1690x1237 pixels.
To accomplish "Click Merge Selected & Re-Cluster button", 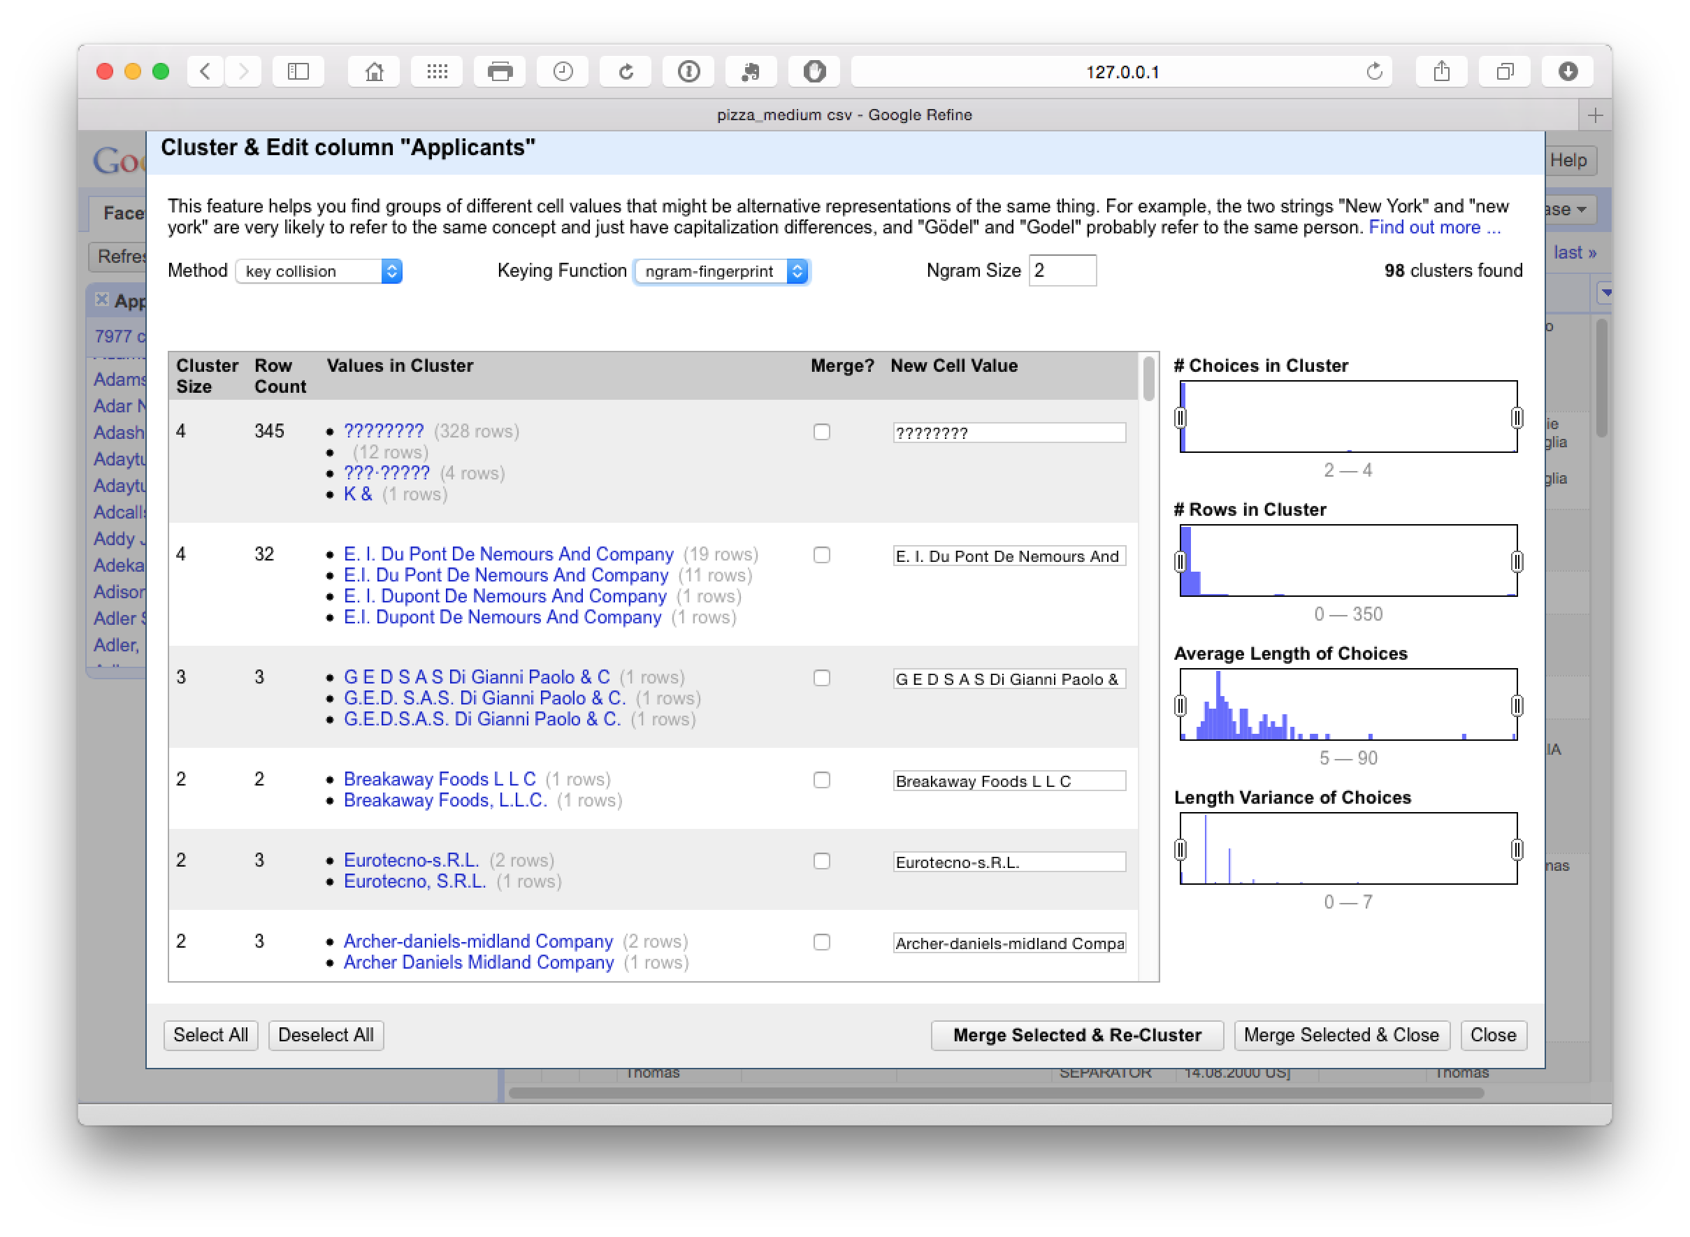I will point(1077,1035).
